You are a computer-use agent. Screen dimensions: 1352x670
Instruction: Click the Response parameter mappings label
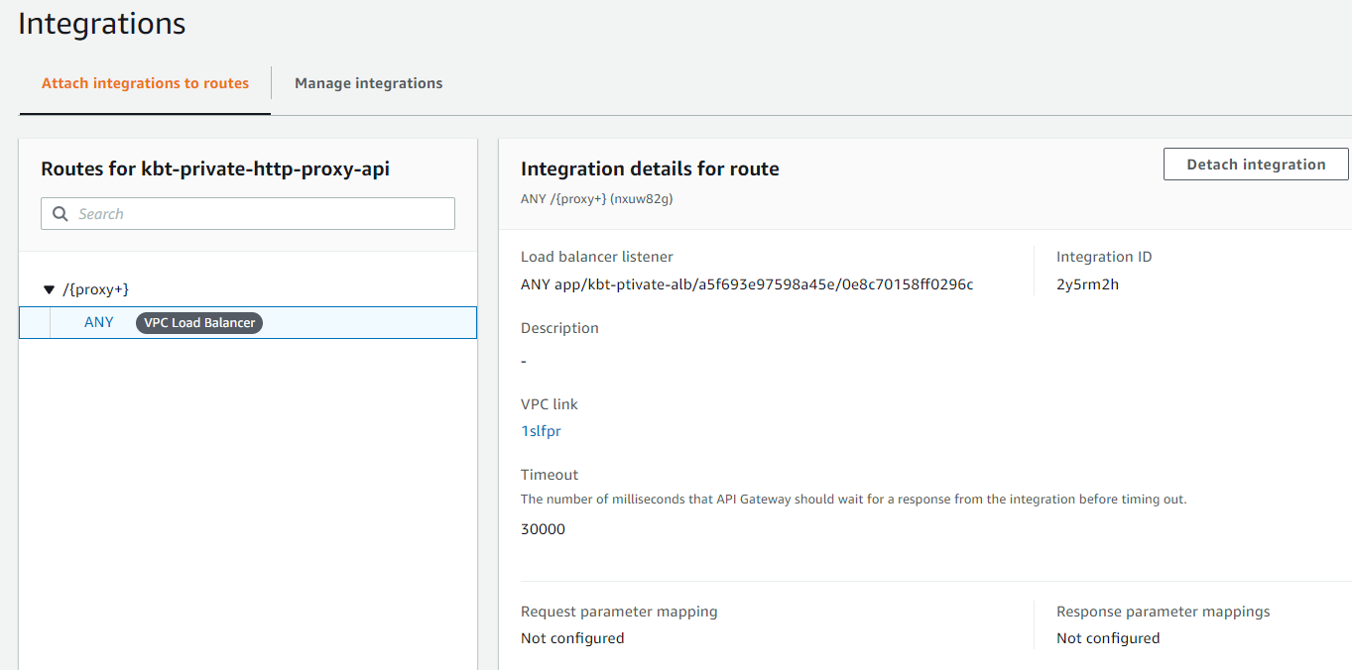coord(1163,612)
